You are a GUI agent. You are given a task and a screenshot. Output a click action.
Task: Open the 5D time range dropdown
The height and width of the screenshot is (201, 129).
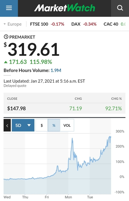pyautogui.click(x=23, y=125)
